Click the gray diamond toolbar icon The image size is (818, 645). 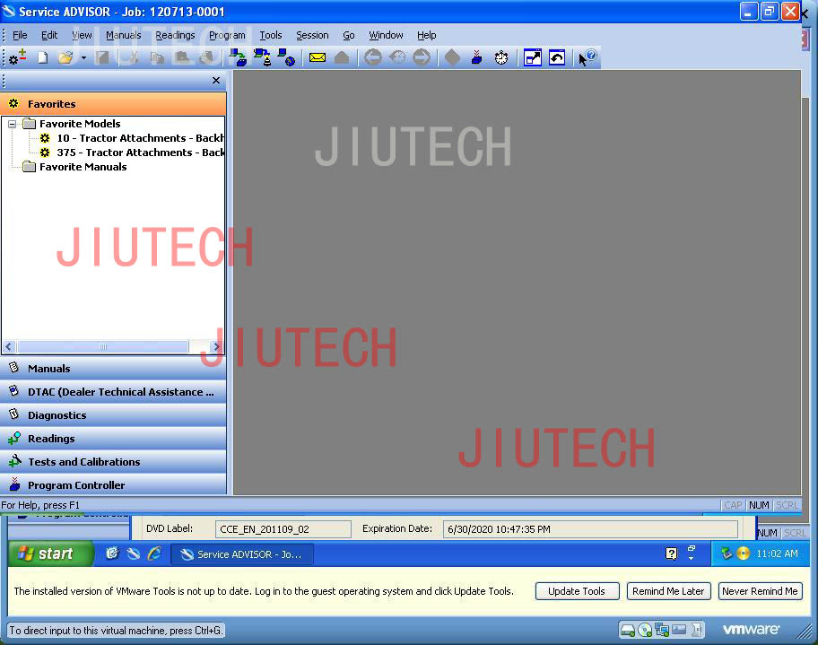[x=452, y=57]
